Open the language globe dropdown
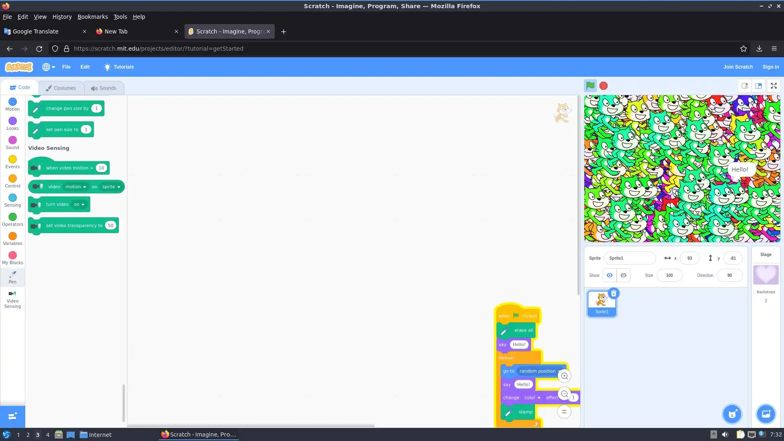 [x=49, y=67]
